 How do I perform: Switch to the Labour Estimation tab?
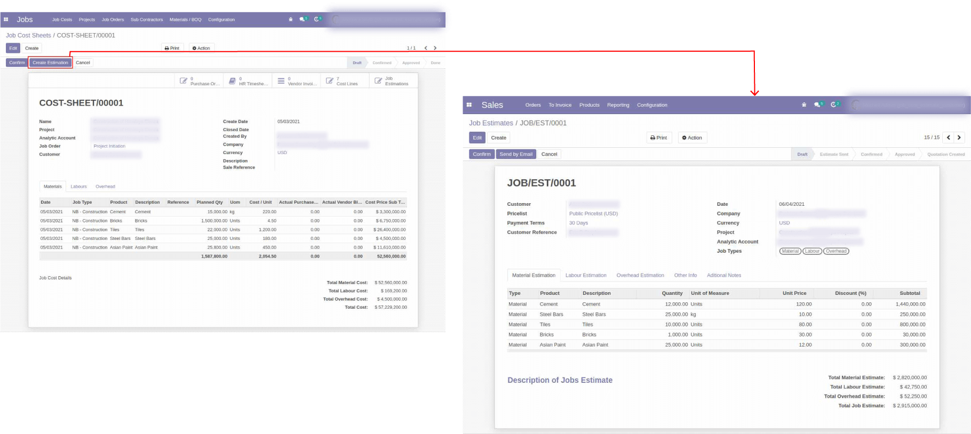pos(586,275)
